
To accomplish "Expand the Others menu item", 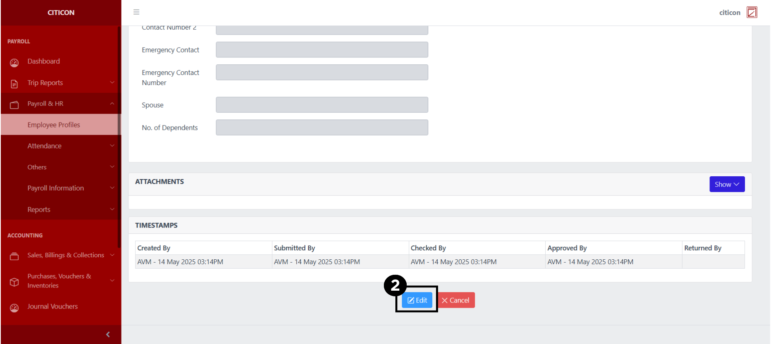I will (37, 167).
